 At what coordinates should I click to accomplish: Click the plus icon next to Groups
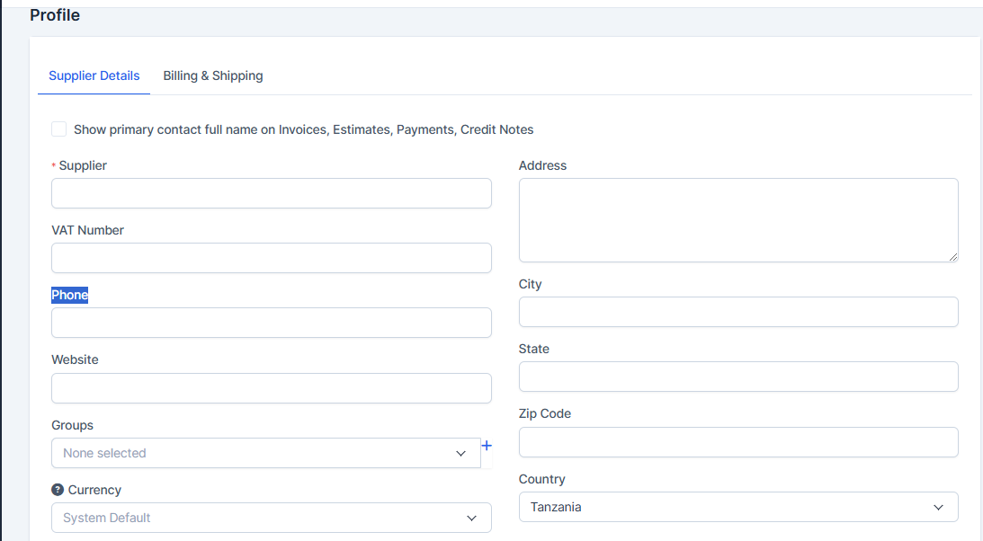(487, 446)
